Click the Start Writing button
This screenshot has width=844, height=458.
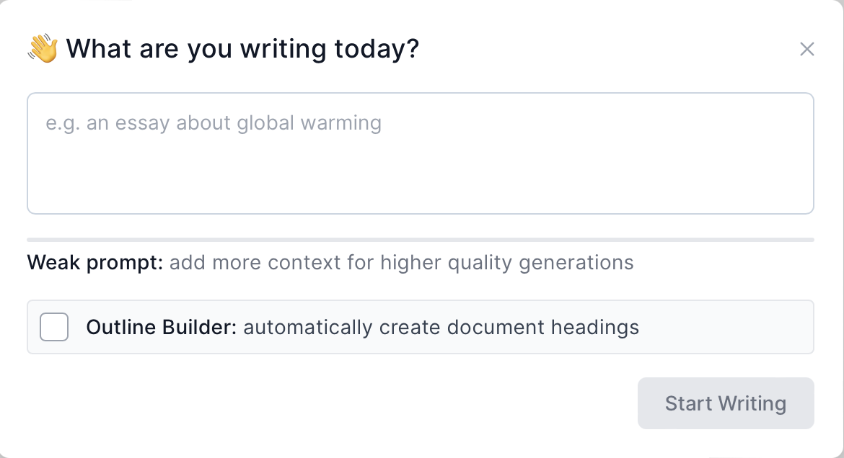point(726,403)
